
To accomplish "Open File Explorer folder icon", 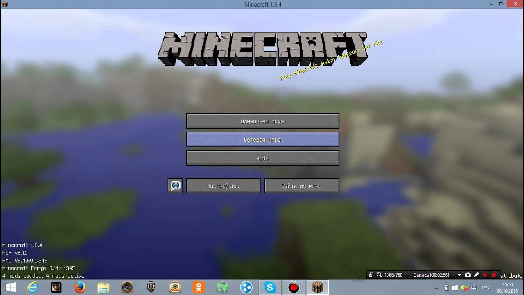I will click(104, 287).
